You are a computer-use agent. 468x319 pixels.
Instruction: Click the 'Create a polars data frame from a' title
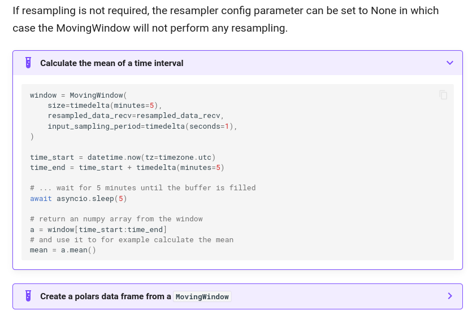pyautogui.click(x=106, y=296)
